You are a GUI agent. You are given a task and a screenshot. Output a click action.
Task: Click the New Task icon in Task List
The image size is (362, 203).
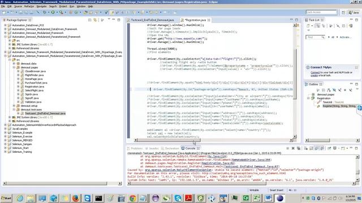tap(308, 26)
